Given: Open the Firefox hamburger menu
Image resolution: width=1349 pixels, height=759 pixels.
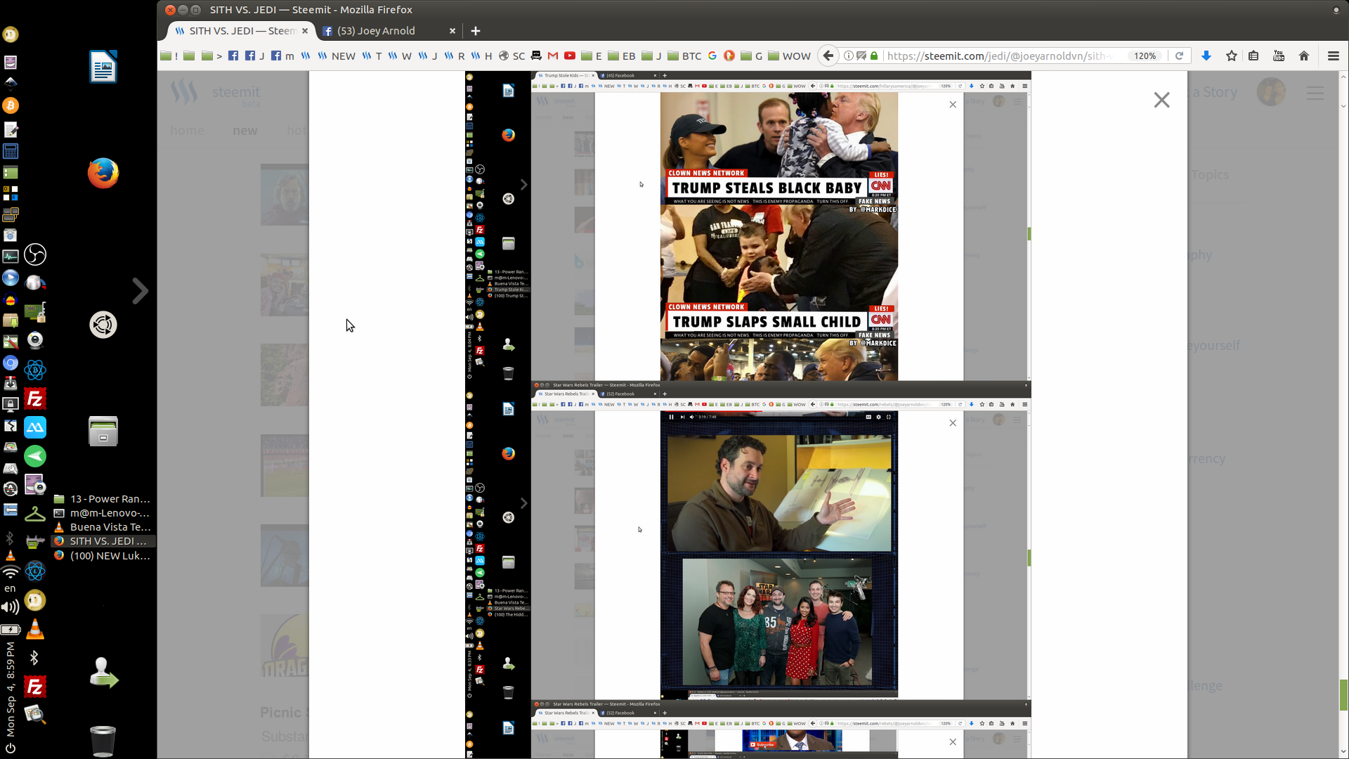Looking at the screenshot, I should pos(1334,56).
